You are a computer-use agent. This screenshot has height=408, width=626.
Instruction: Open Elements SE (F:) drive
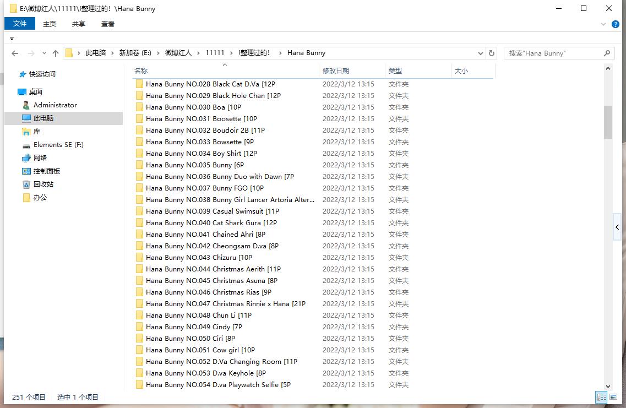click(58, 144)
